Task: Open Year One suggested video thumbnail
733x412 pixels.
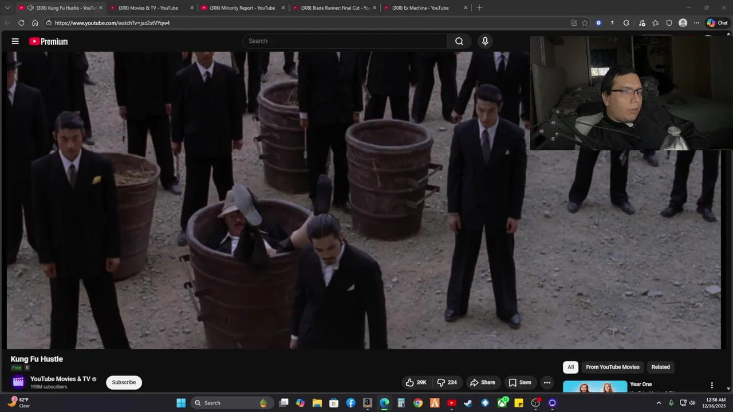Action: (x=595, y=387)
